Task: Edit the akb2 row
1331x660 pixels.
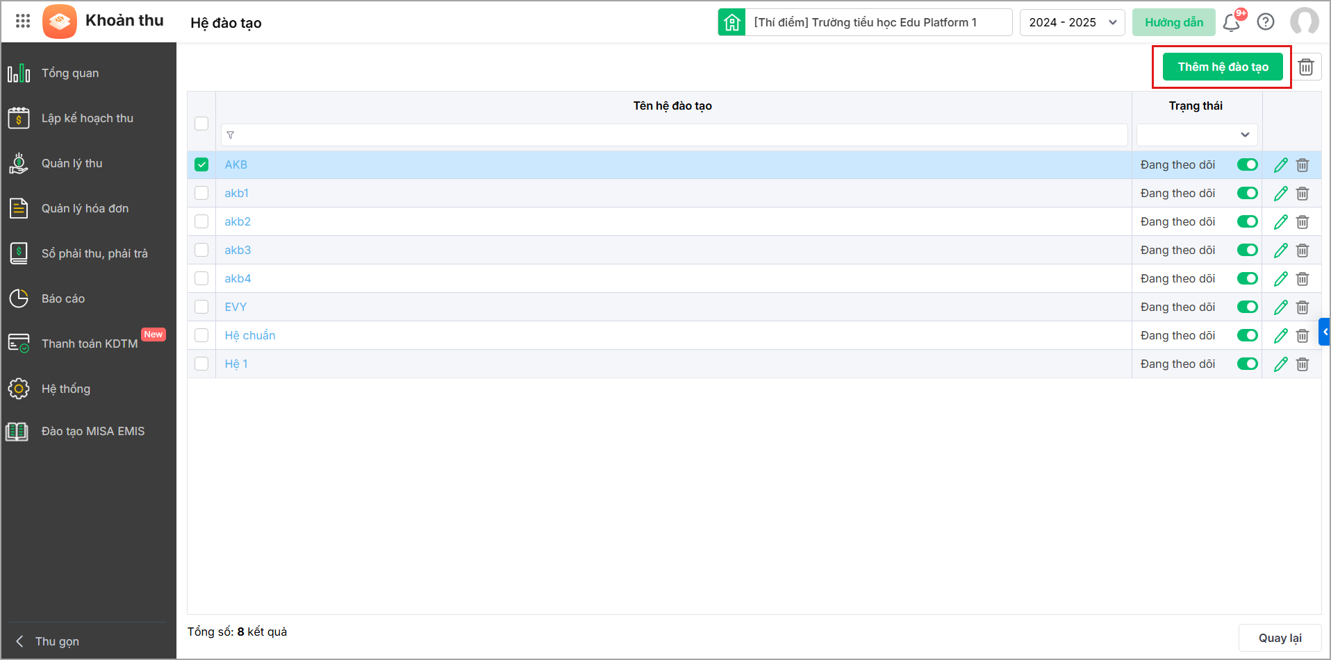Action: pos(1281,222)
